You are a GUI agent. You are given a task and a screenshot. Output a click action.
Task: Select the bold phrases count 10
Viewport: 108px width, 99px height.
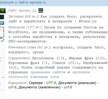(100, 58)
